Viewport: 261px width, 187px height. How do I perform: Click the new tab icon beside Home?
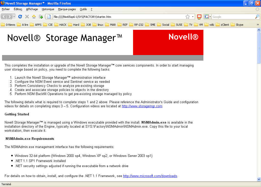[x=41, y=17]
